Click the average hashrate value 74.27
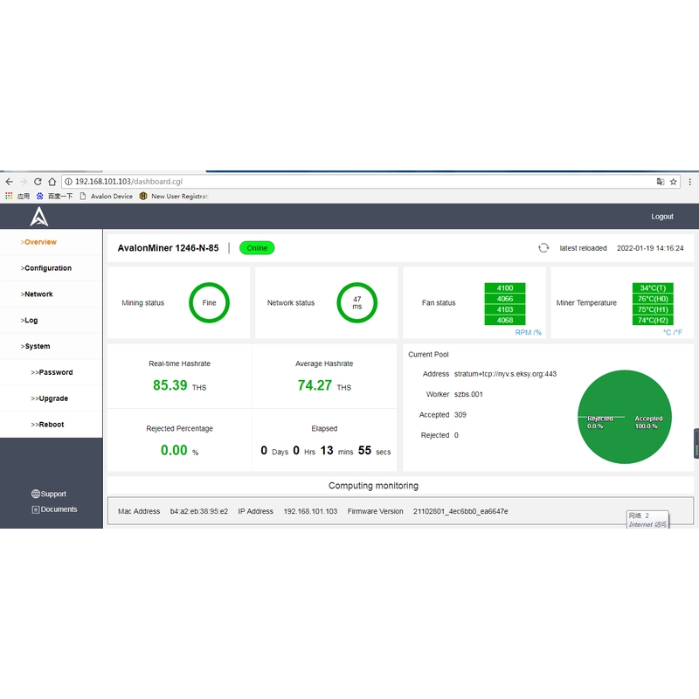The width and height of the screenshot is (699, 699). [x=315, y=385]
